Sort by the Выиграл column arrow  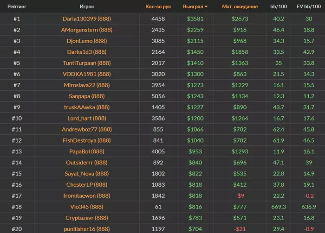(206, 6)
